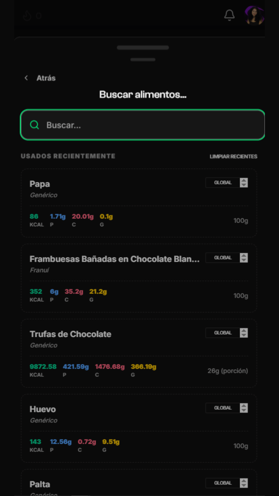Click stepper arrows on Huevo card

coord(244,408)
